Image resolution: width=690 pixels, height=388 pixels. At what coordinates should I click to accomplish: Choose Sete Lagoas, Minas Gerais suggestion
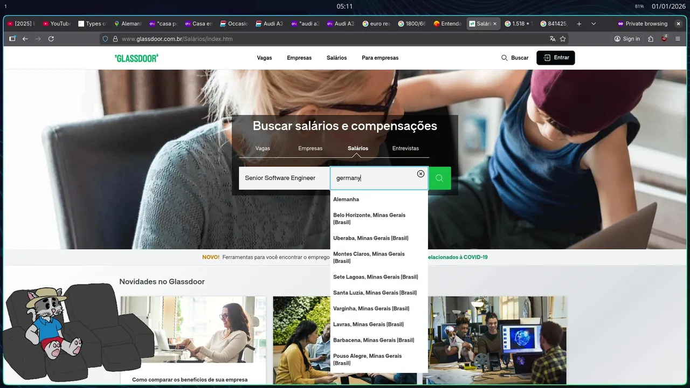[x=379, y=277]
